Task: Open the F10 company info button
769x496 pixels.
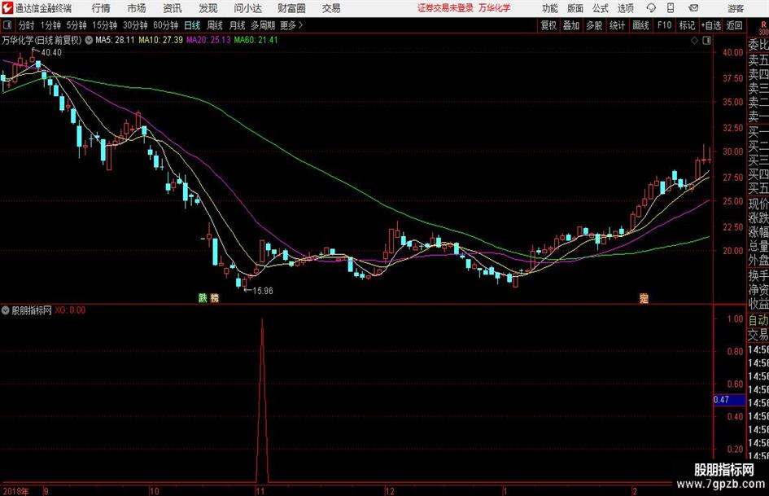Action: pos(665,25)
